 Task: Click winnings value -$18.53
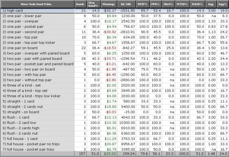110,48
